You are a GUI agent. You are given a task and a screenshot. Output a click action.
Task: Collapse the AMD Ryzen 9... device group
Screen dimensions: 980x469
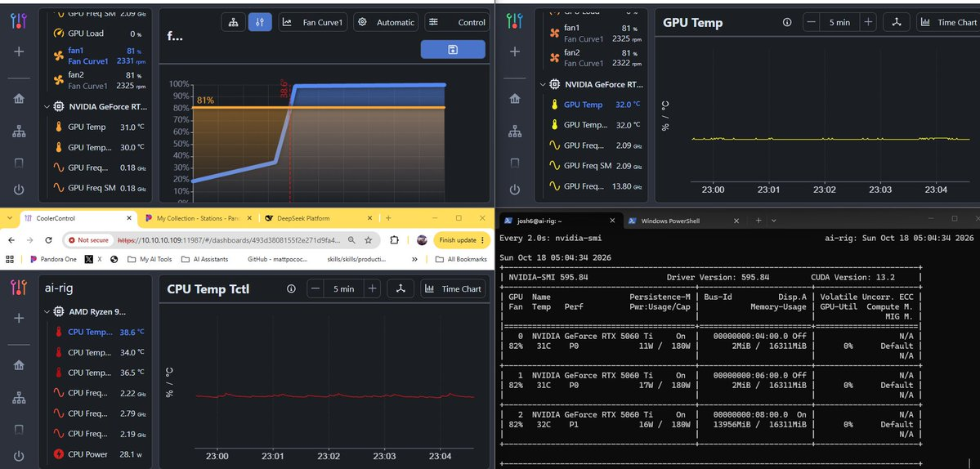(47, 311)
